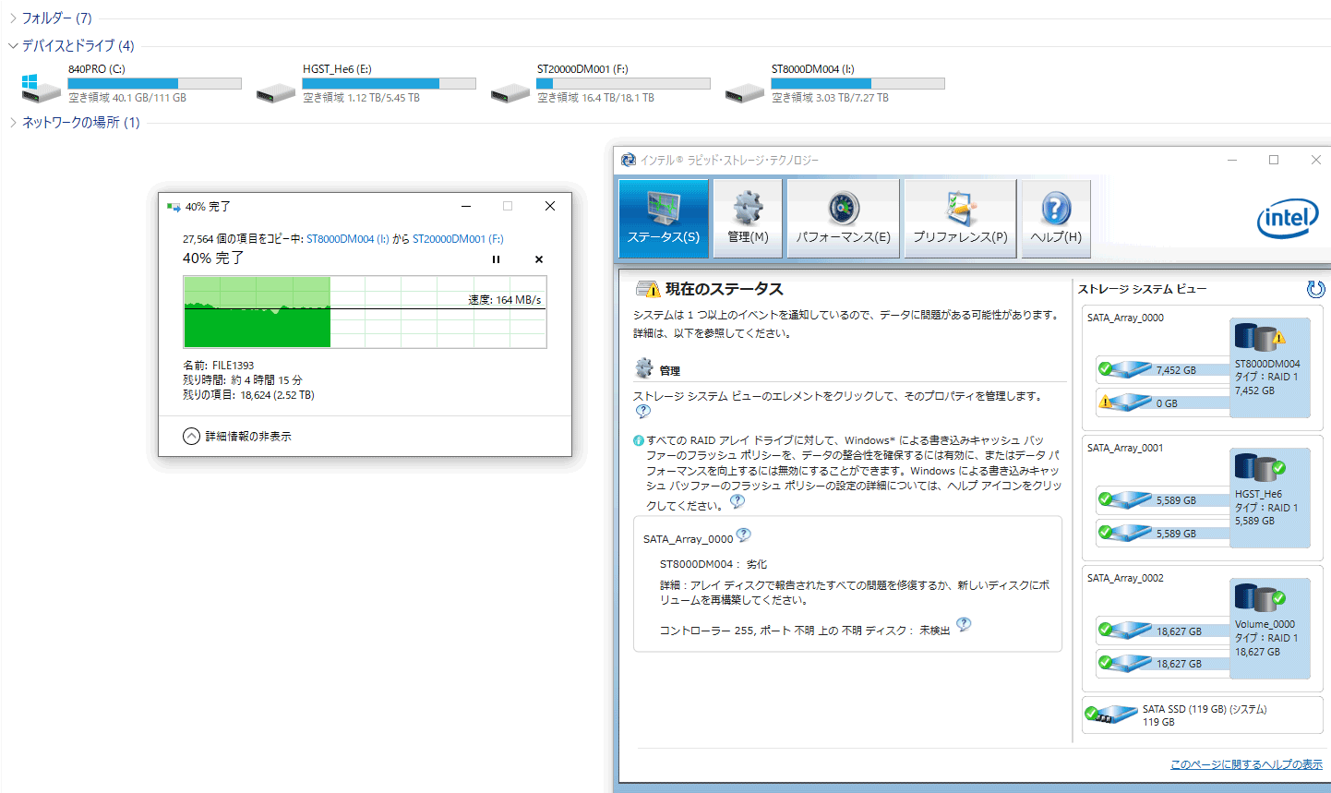Viewport: 1331px width, 793px height.
Task: Click the 840PRO (C:) capacity bar
Action: (x=154, y=83)
